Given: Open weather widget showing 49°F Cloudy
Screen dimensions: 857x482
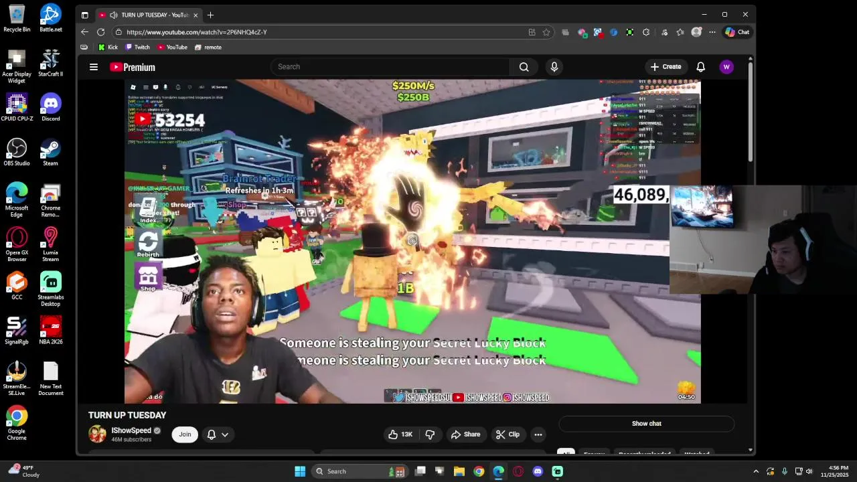Looking at the screenshot, I should tap(23, 471).
